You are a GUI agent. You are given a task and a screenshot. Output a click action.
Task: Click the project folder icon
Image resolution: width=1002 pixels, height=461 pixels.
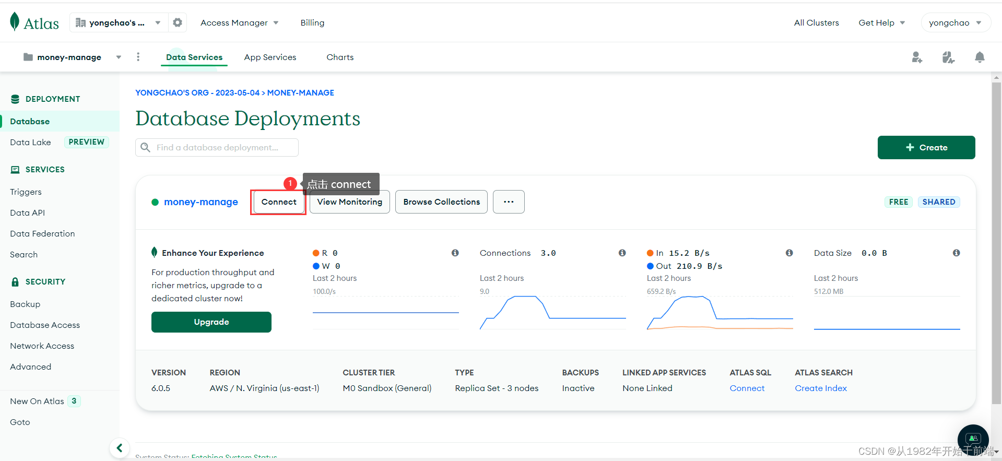pos(28,57)
